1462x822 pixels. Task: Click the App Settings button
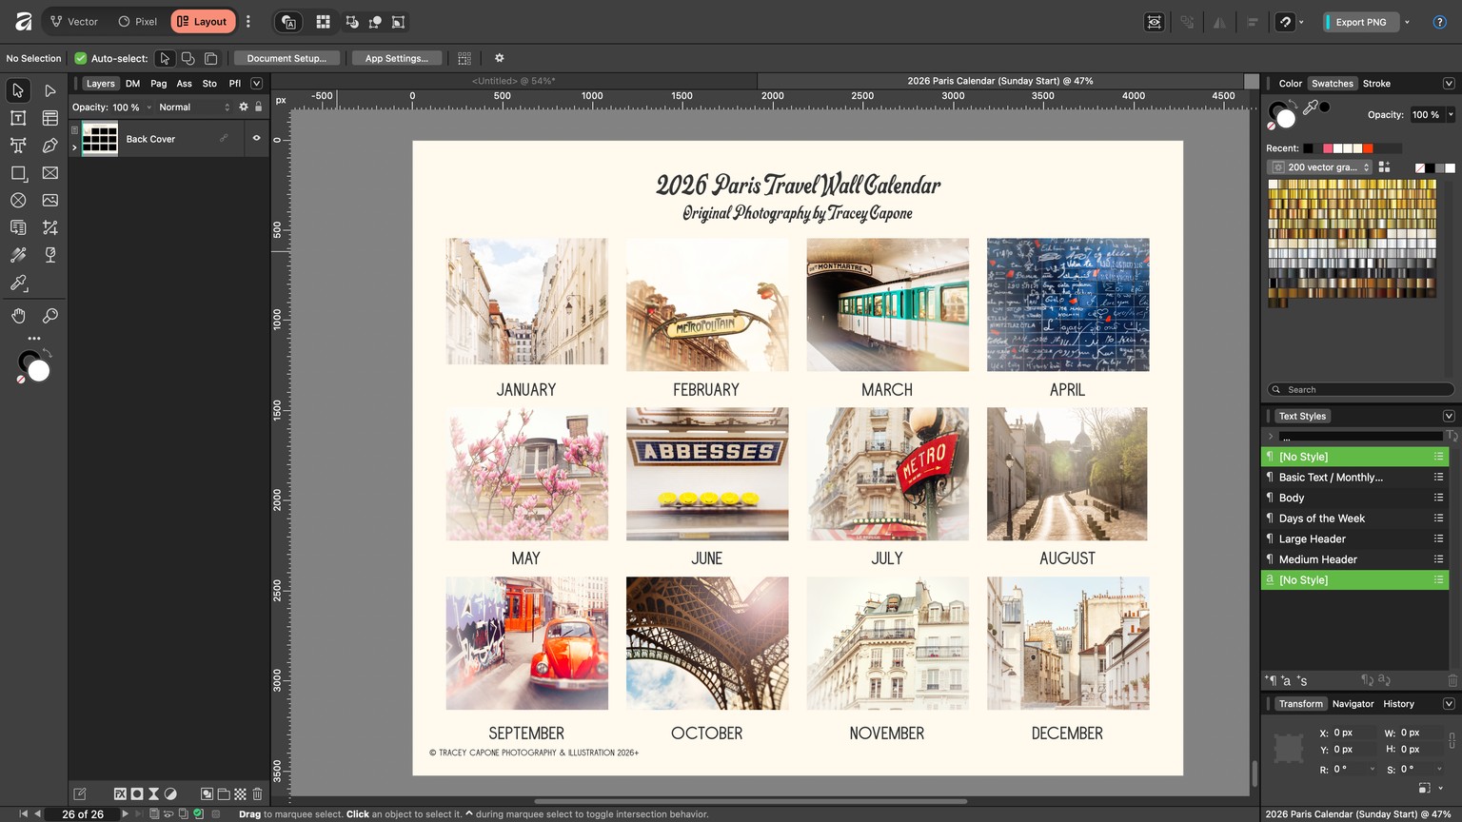point(397,58)
